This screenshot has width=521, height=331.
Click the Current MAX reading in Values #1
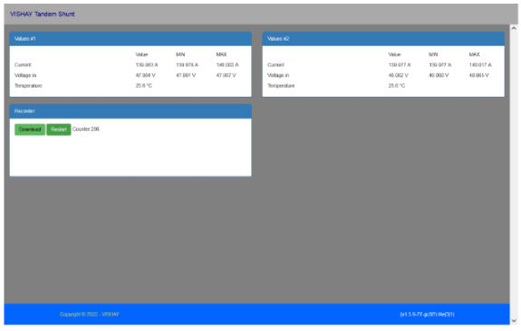[x=227, y=65]
